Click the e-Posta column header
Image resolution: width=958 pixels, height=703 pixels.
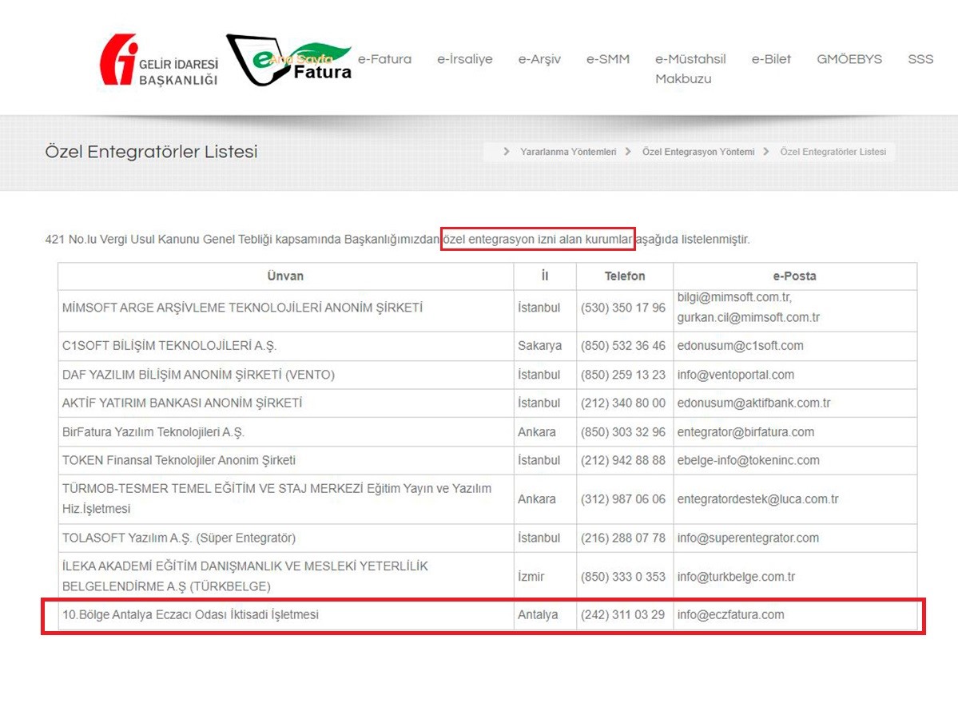(x=794, y=276)
